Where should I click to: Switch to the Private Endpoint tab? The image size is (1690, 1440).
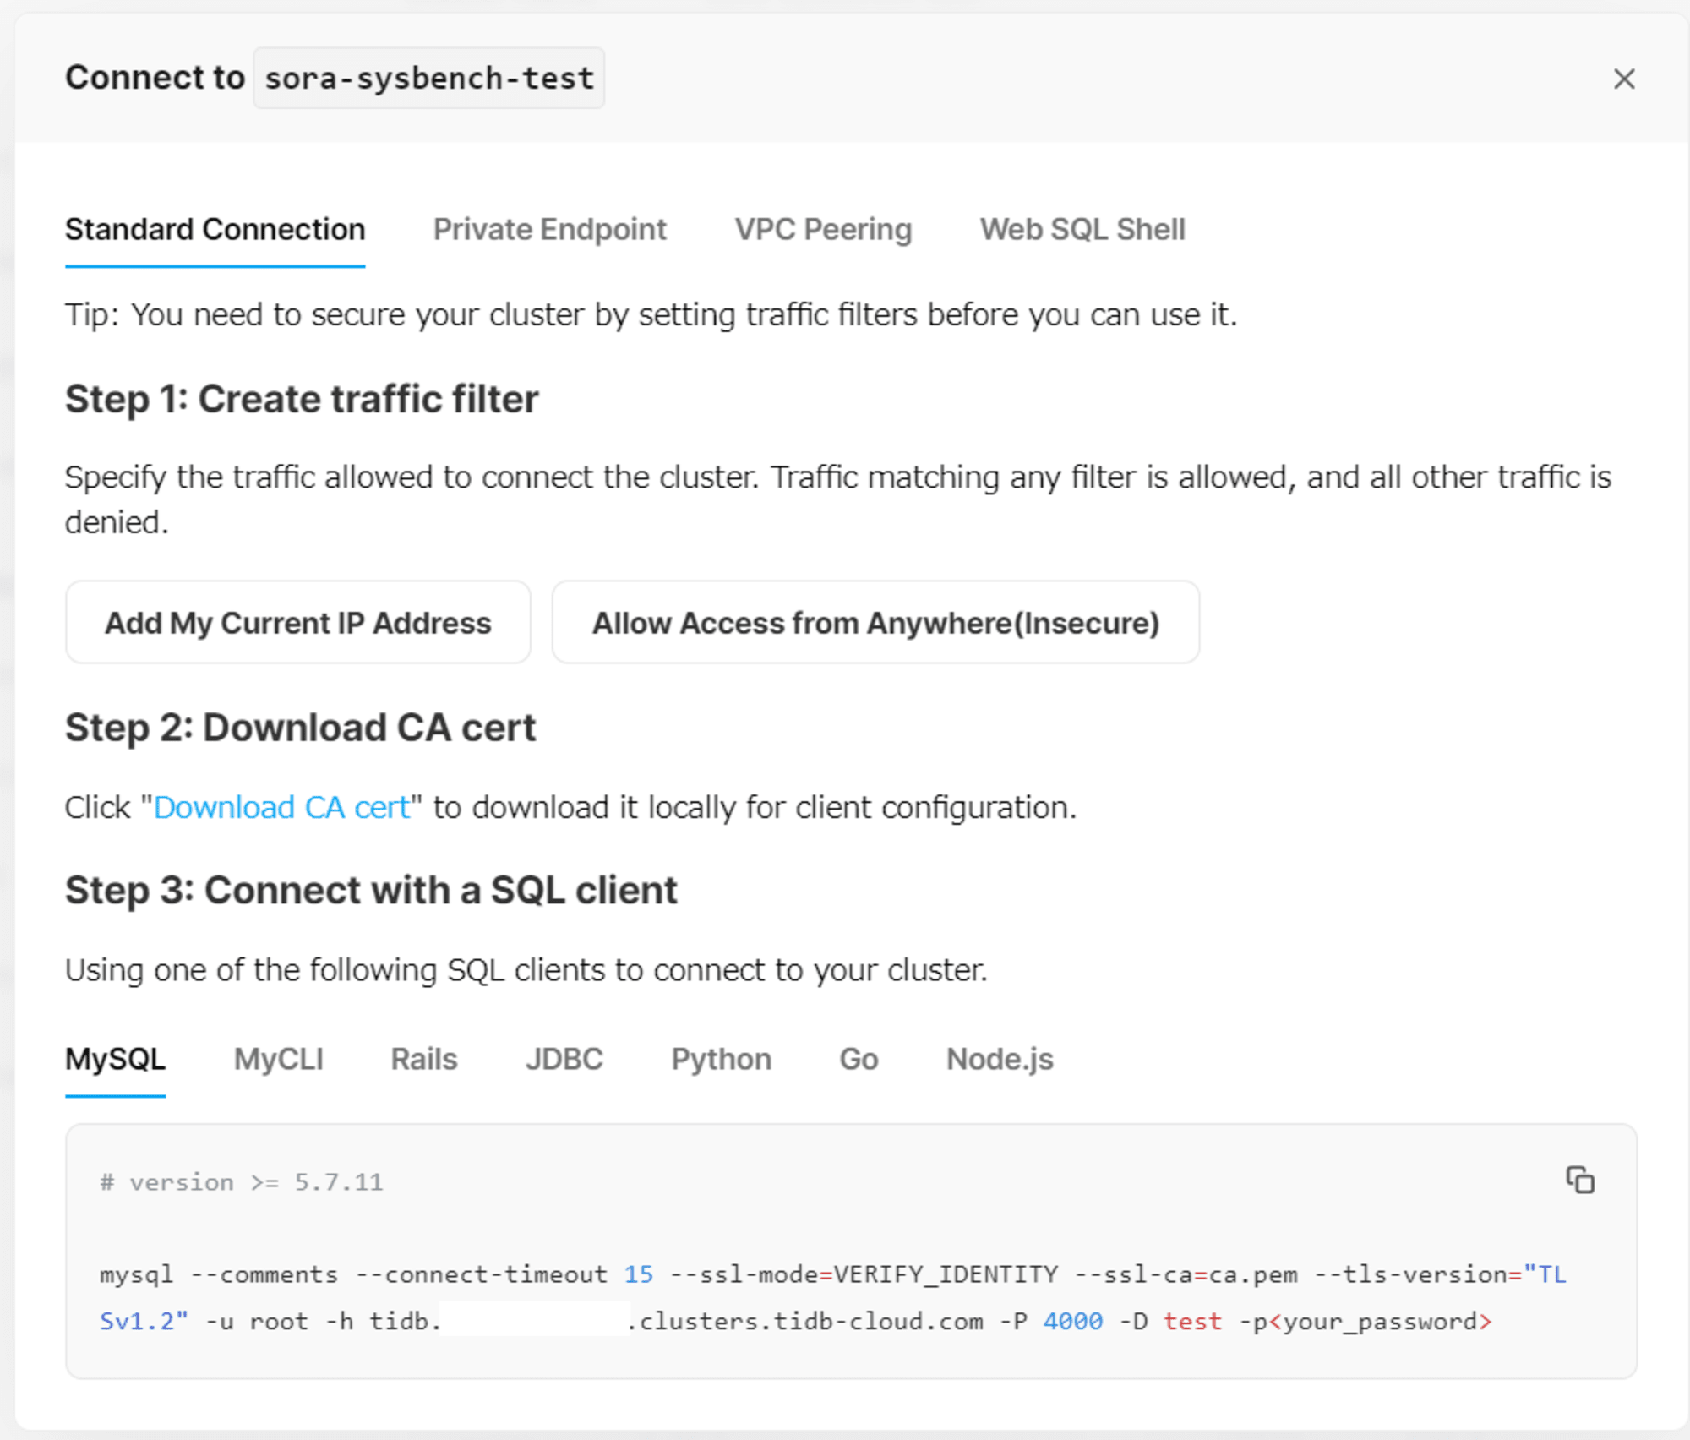549,230
